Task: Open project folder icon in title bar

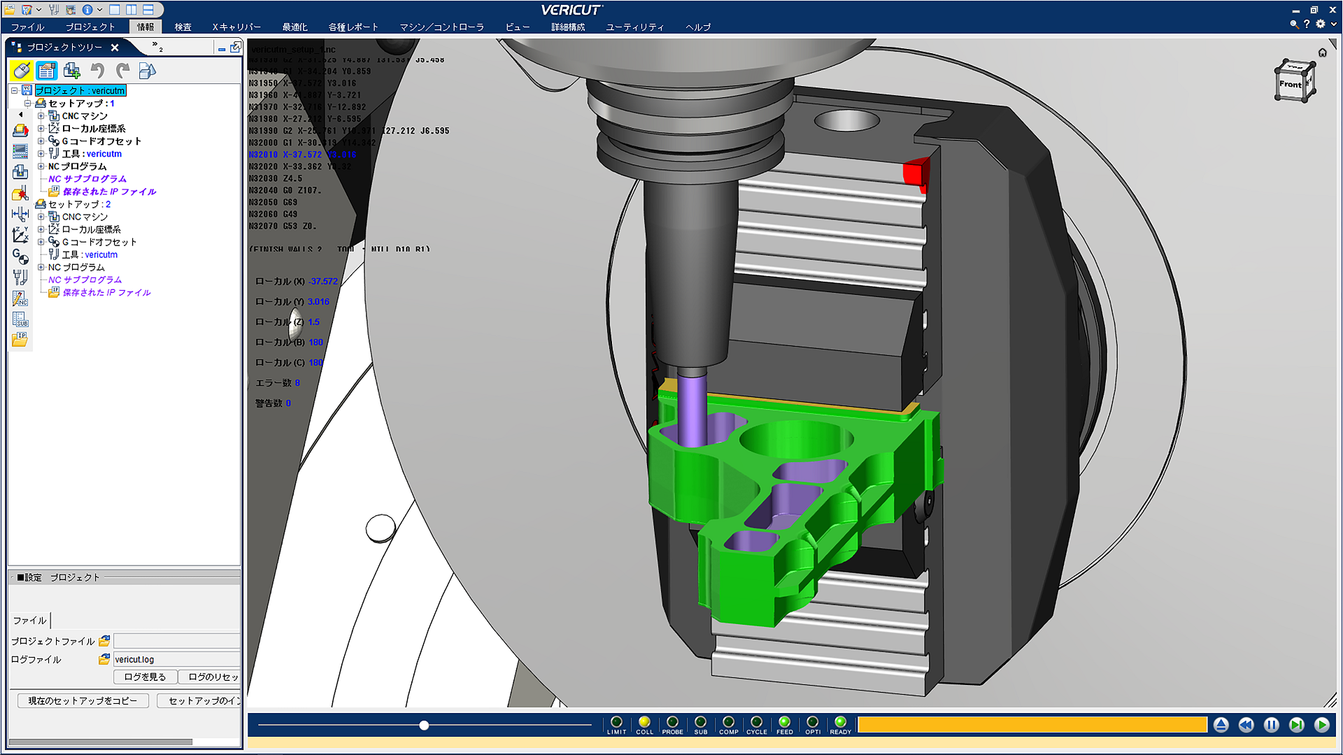Action: [10, 10]
